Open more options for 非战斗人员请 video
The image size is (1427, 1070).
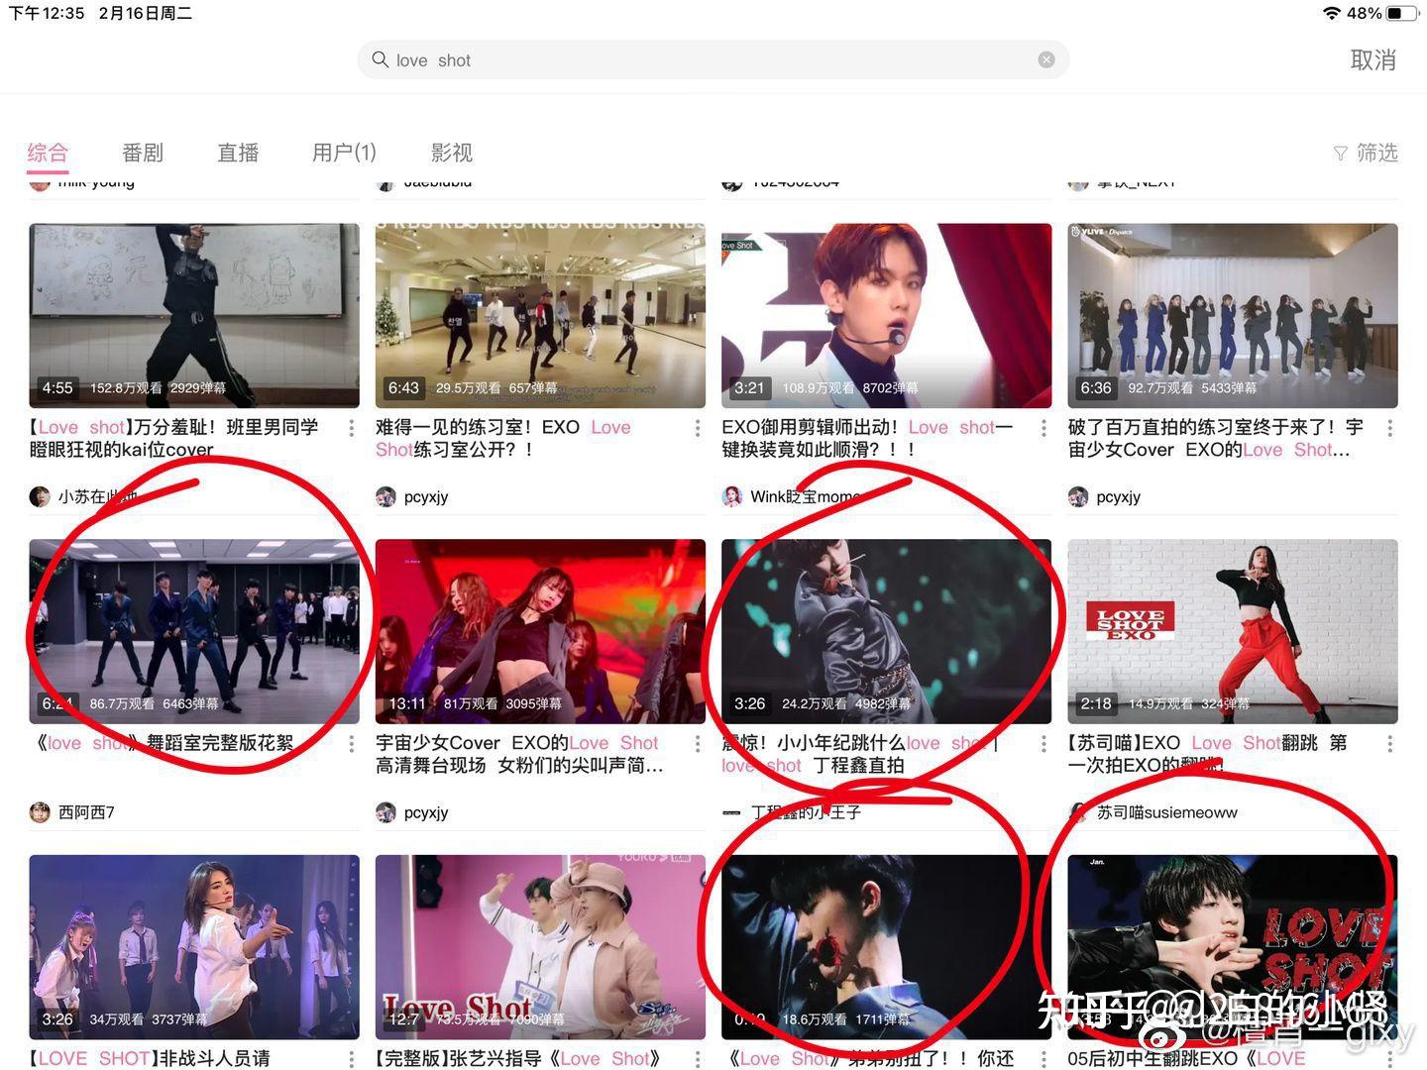(351, 1059)
